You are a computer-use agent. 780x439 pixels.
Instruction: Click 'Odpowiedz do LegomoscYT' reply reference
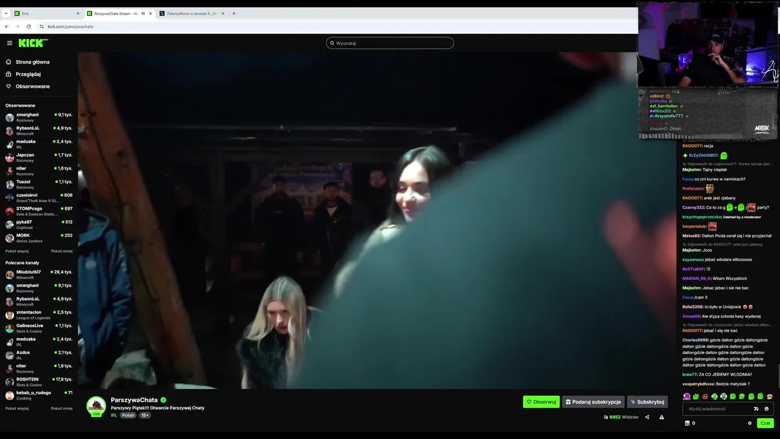coord(727,163)
